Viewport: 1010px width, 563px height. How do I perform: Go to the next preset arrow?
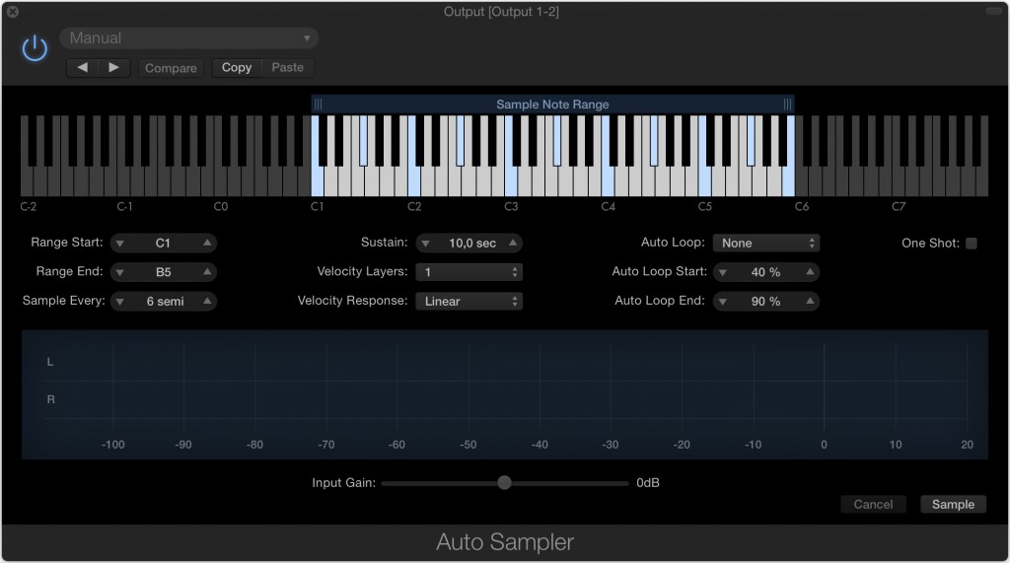coord(114,68)
